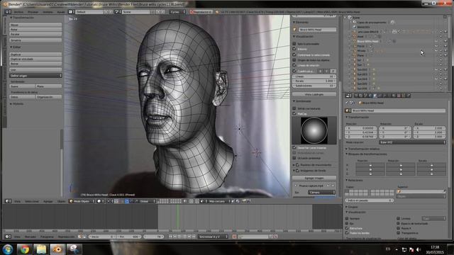
Task: Toggle the 'Líneas de relación' checkbox
Action: click(294, 65)
